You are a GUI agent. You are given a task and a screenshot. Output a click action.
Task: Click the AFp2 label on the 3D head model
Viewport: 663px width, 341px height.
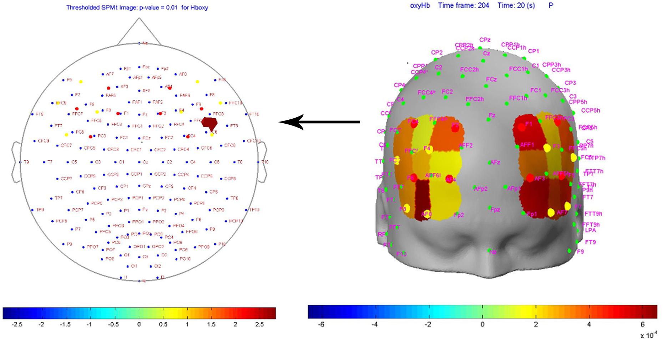click(480, 189)
